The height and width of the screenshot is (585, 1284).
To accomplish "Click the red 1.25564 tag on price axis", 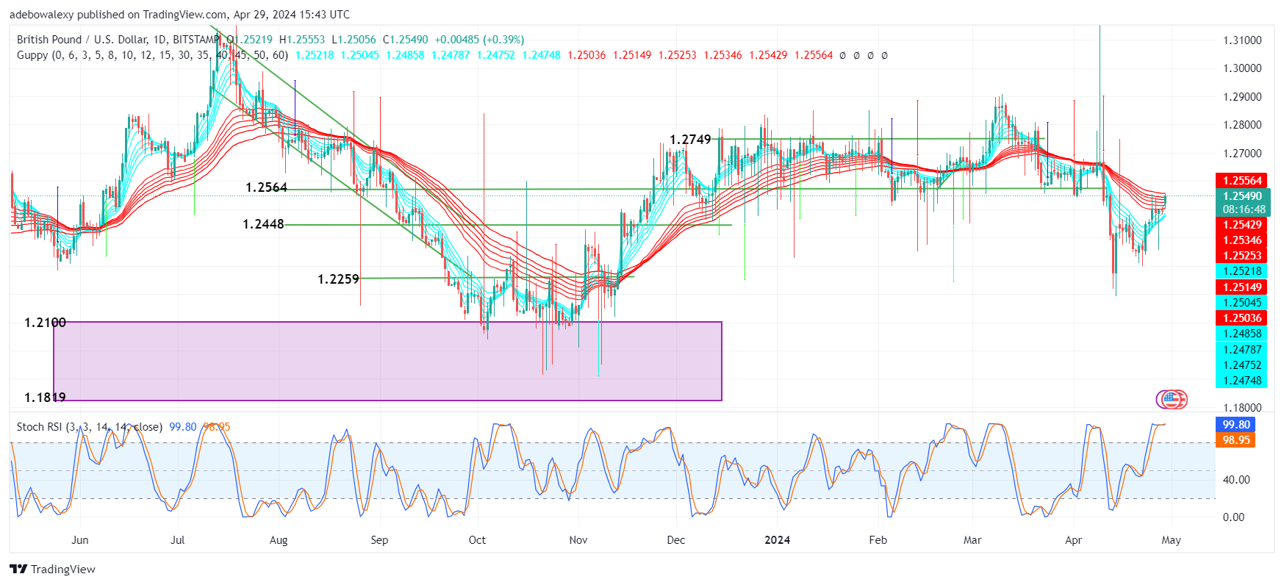I will click(x=1242, y=180).
